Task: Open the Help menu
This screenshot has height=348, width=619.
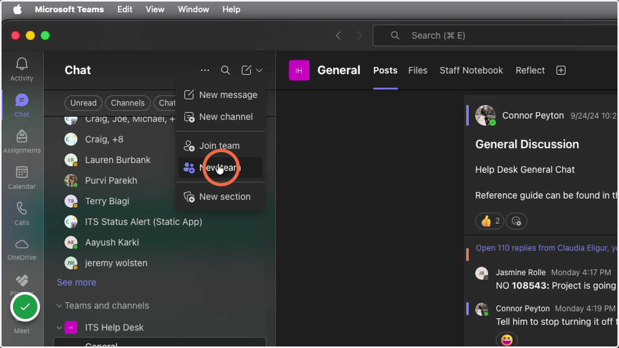Action: 231,9
